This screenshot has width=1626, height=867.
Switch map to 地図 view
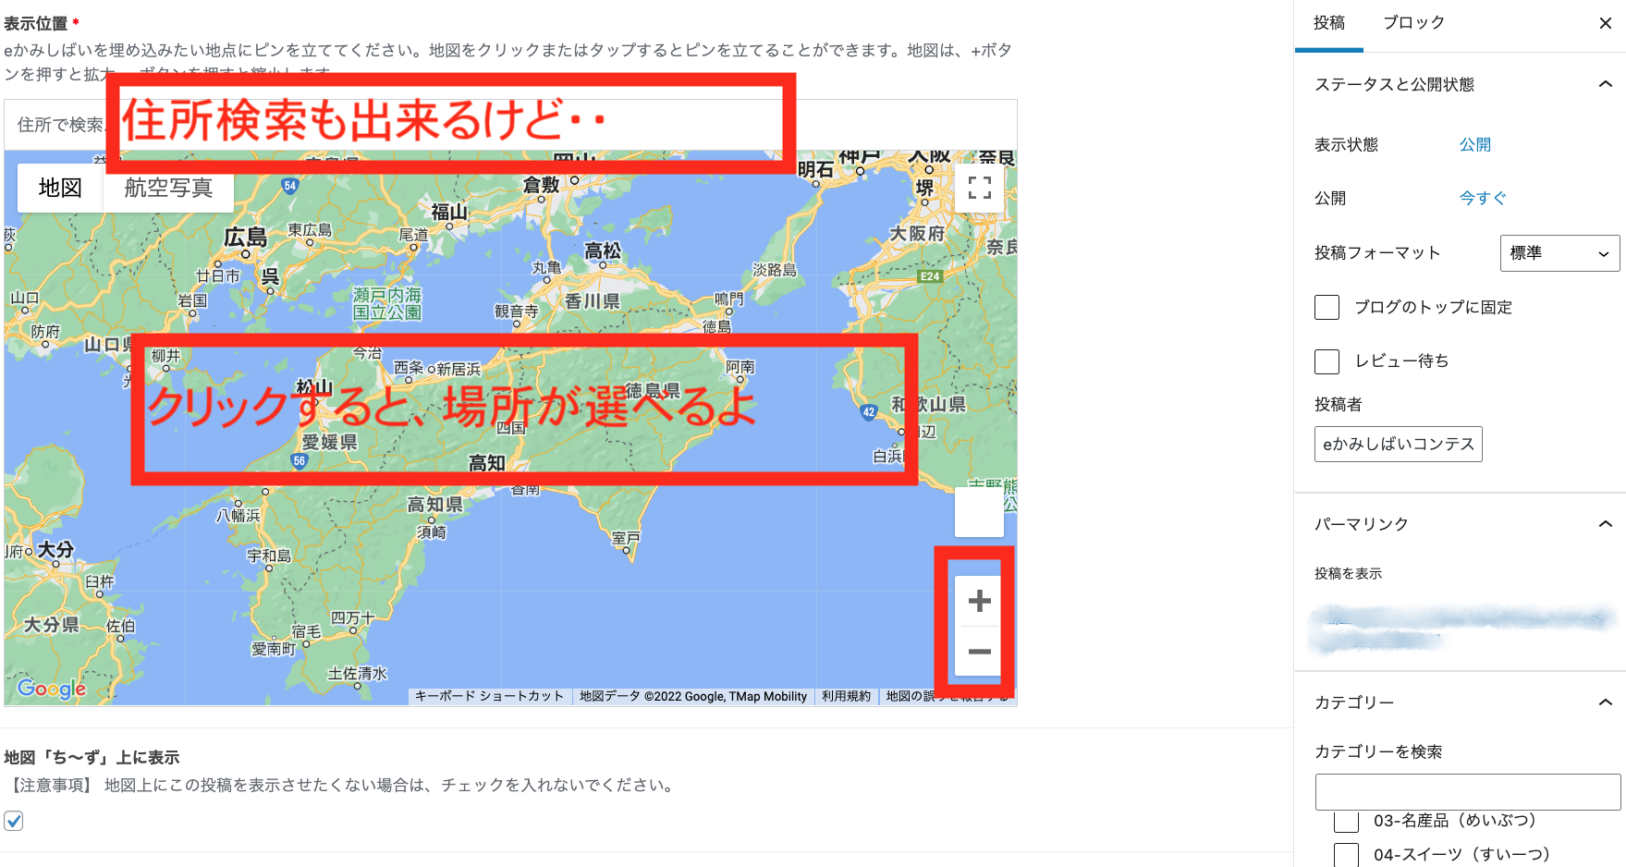(x=60, y=188)
